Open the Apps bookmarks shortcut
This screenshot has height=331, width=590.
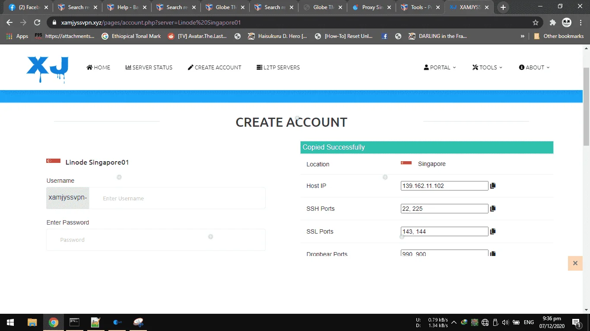coord(18,36)
